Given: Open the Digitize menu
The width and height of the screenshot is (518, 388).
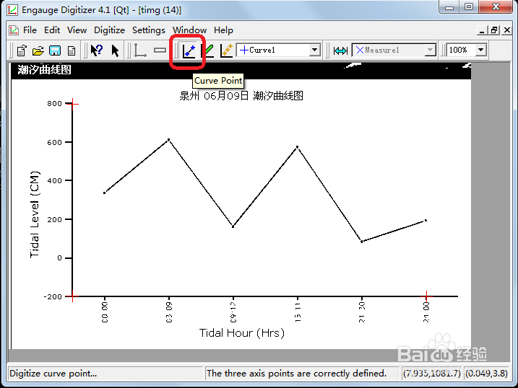Looking at the screenshot, I should [109, 30].
